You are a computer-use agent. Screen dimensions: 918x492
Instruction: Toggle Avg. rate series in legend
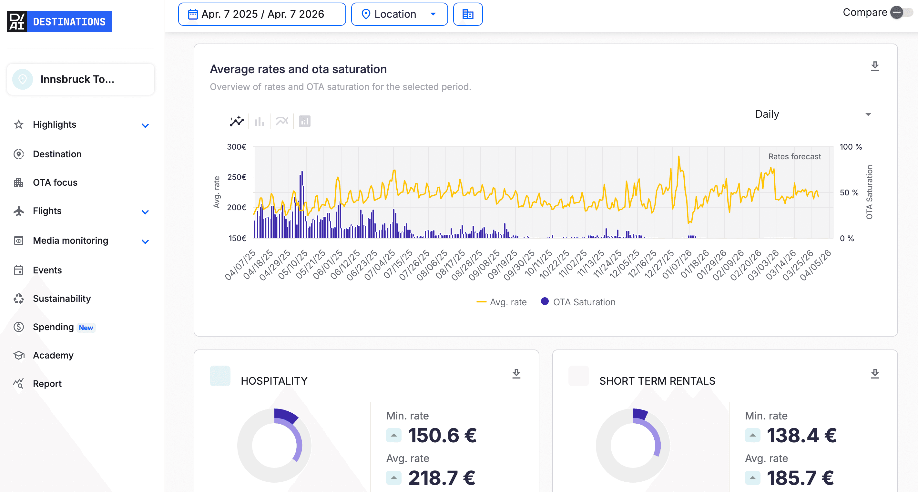[501, 302]
